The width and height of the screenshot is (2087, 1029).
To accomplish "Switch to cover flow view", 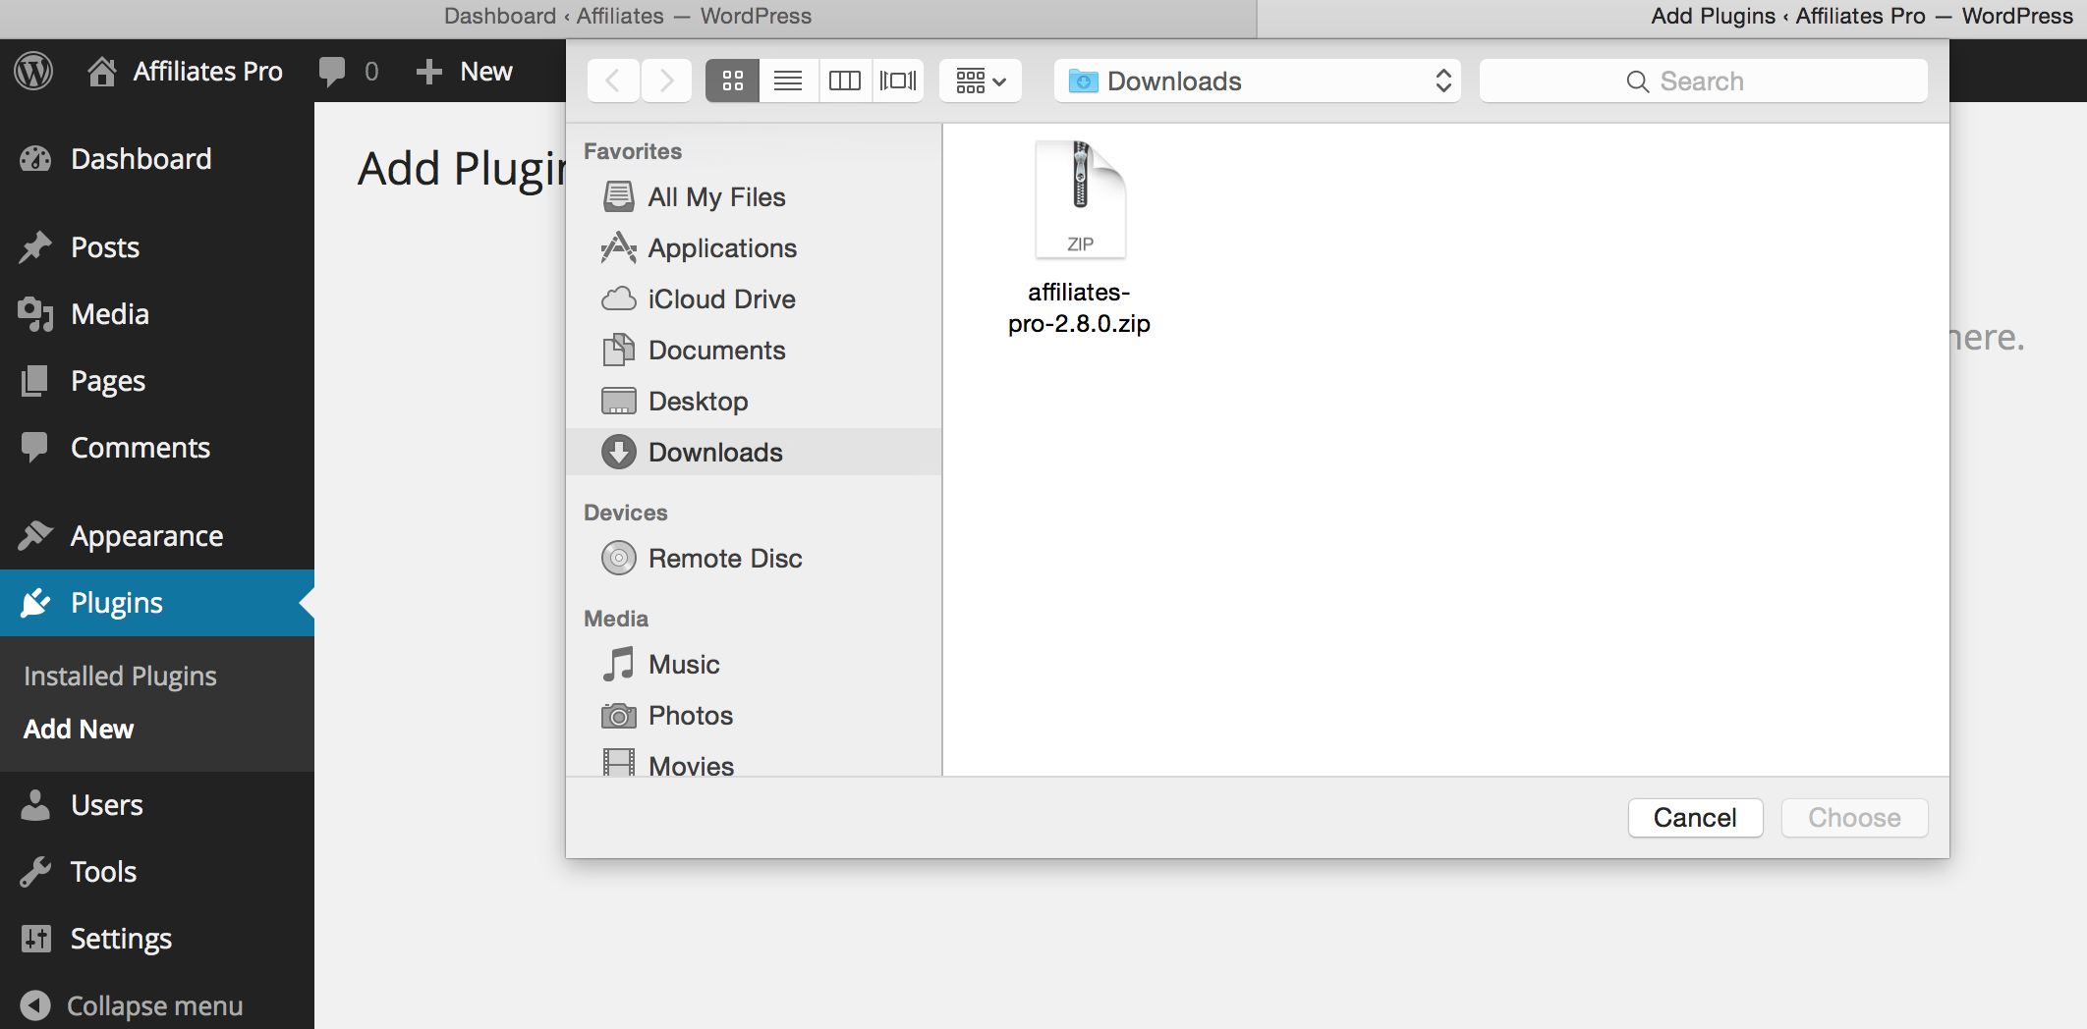I will [898, 81].
